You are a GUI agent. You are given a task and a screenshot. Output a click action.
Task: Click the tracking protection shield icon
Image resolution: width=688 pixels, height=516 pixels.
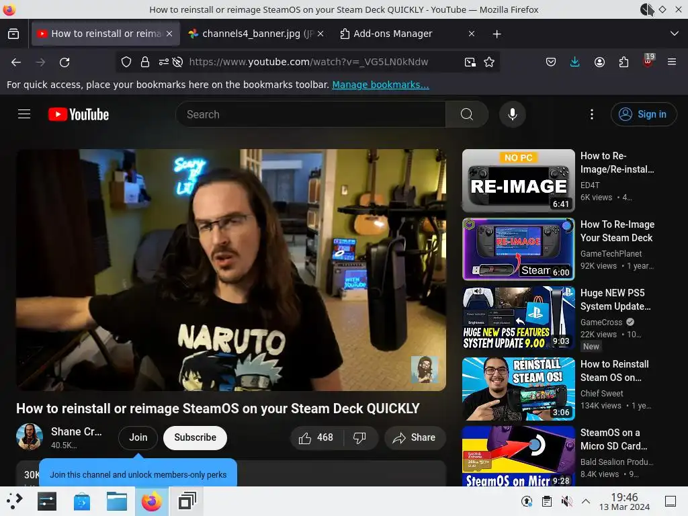pyautogui.click(x=126, y=62)
